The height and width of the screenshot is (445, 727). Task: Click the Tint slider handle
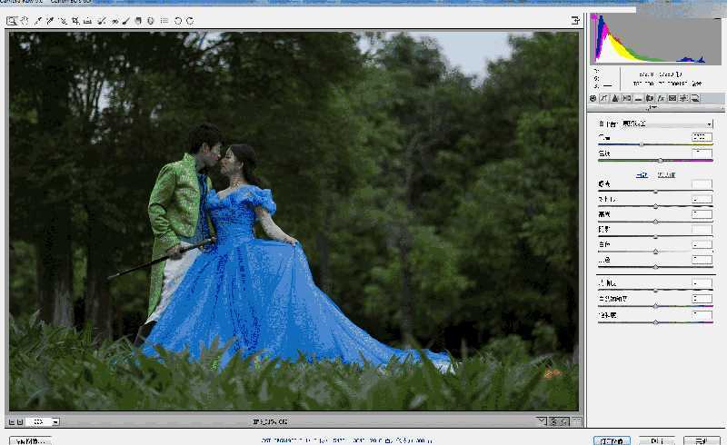pyautogui.click(x=661, y=161)
